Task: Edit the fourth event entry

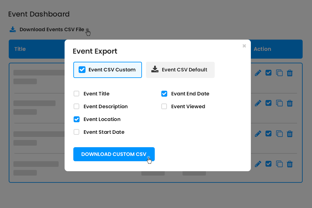Action: click(x=258, y=164)
